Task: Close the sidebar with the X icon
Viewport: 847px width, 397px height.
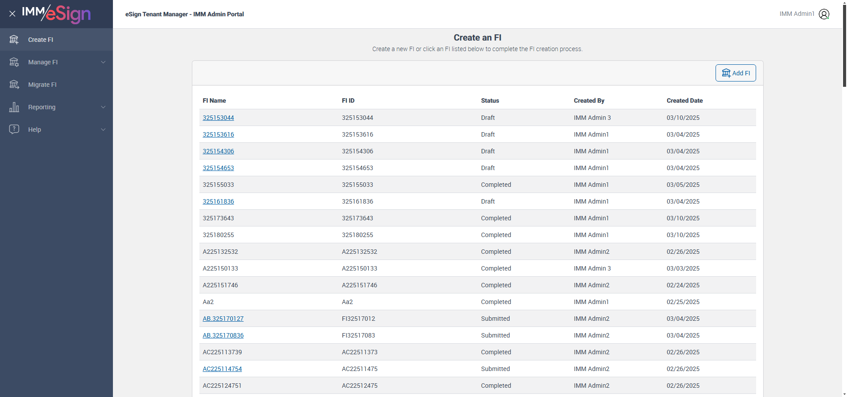Action: point(12,14)
